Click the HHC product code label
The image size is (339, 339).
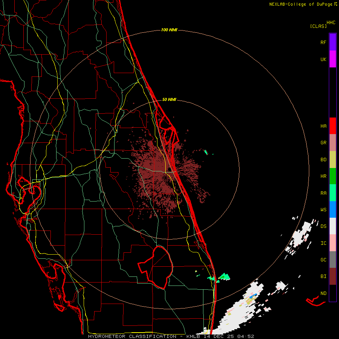331,23
